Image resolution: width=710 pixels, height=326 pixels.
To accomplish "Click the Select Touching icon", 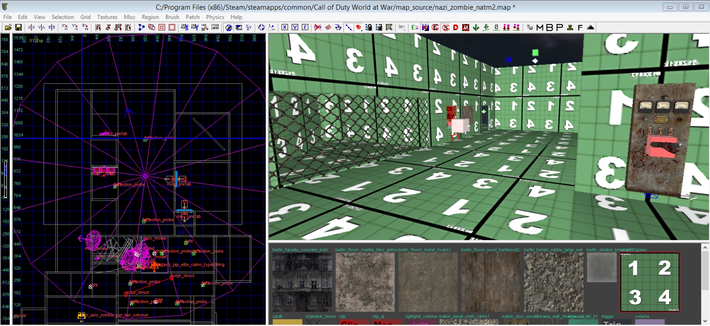I will point(108,27).
